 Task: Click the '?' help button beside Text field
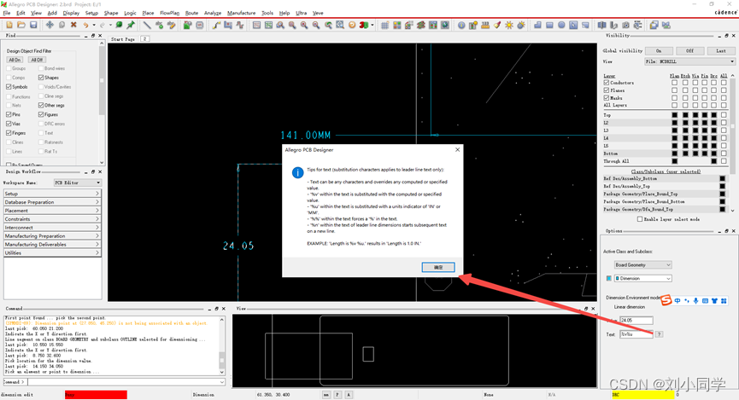click(660, 334)
